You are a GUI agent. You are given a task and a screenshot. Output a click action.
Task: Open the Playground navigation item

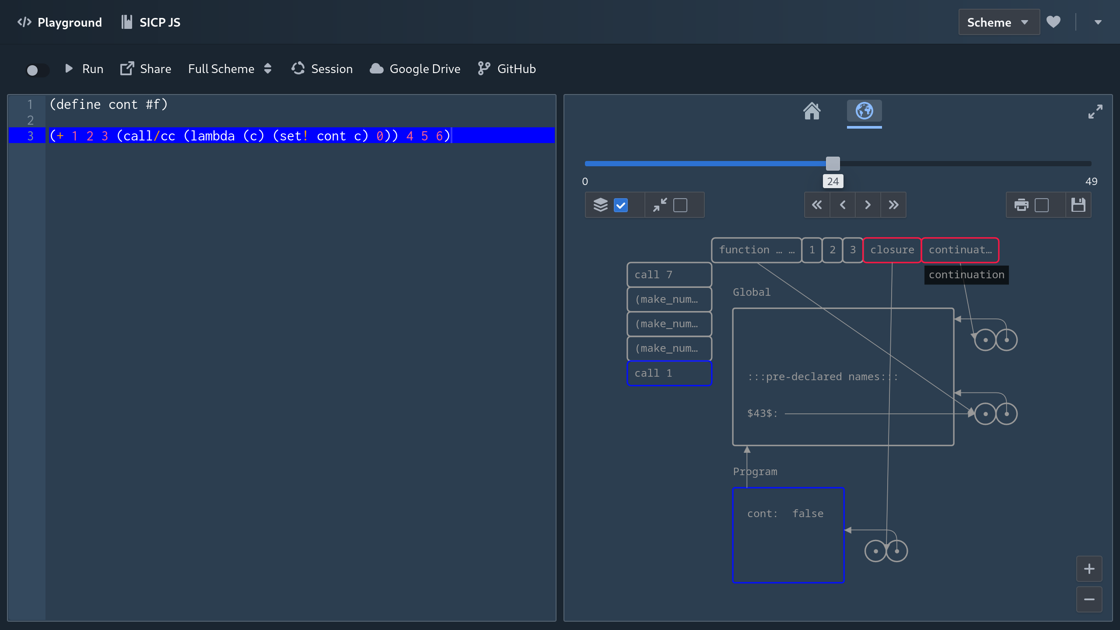coord(59,22)
